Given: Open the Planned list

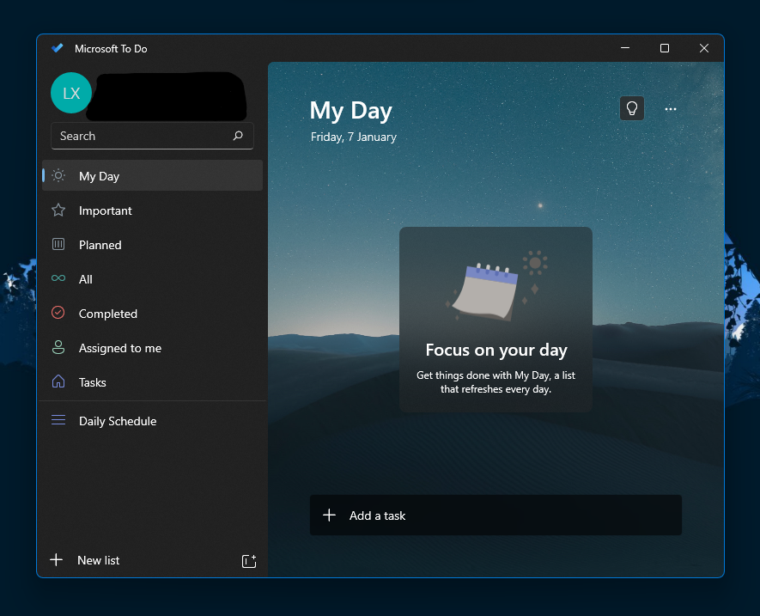Looking at the screenshot, I should coord(152,245).
